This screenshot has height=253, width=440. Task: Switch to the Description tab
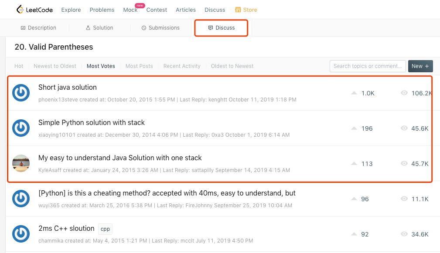point(38,28)
